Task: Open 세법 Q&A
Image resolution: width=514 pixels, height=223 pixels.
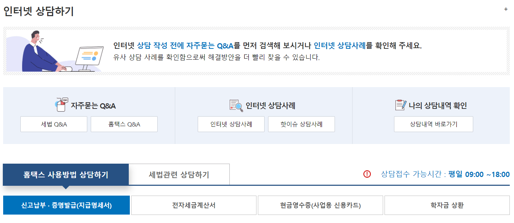Action: tap(53, 124)
